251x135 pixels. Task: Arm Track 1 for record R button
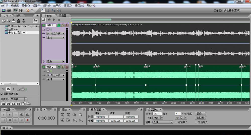[x=67, y=25]
